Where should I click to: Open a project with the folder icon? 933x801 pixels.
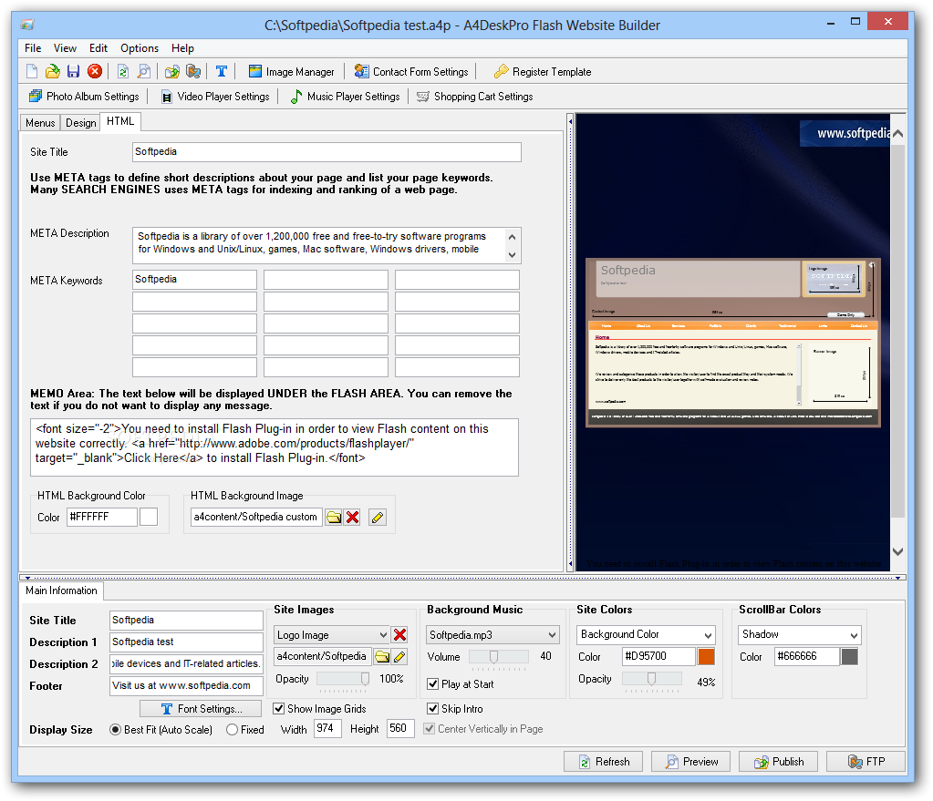click(53, 72)
